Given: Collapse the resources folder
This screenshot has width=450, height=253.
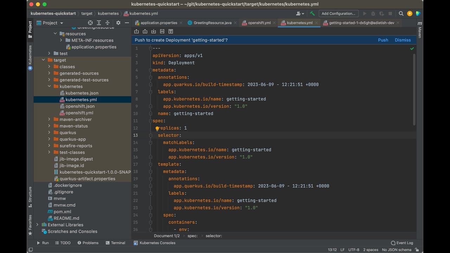Looking at the screenshot, I should pos(55,34).
